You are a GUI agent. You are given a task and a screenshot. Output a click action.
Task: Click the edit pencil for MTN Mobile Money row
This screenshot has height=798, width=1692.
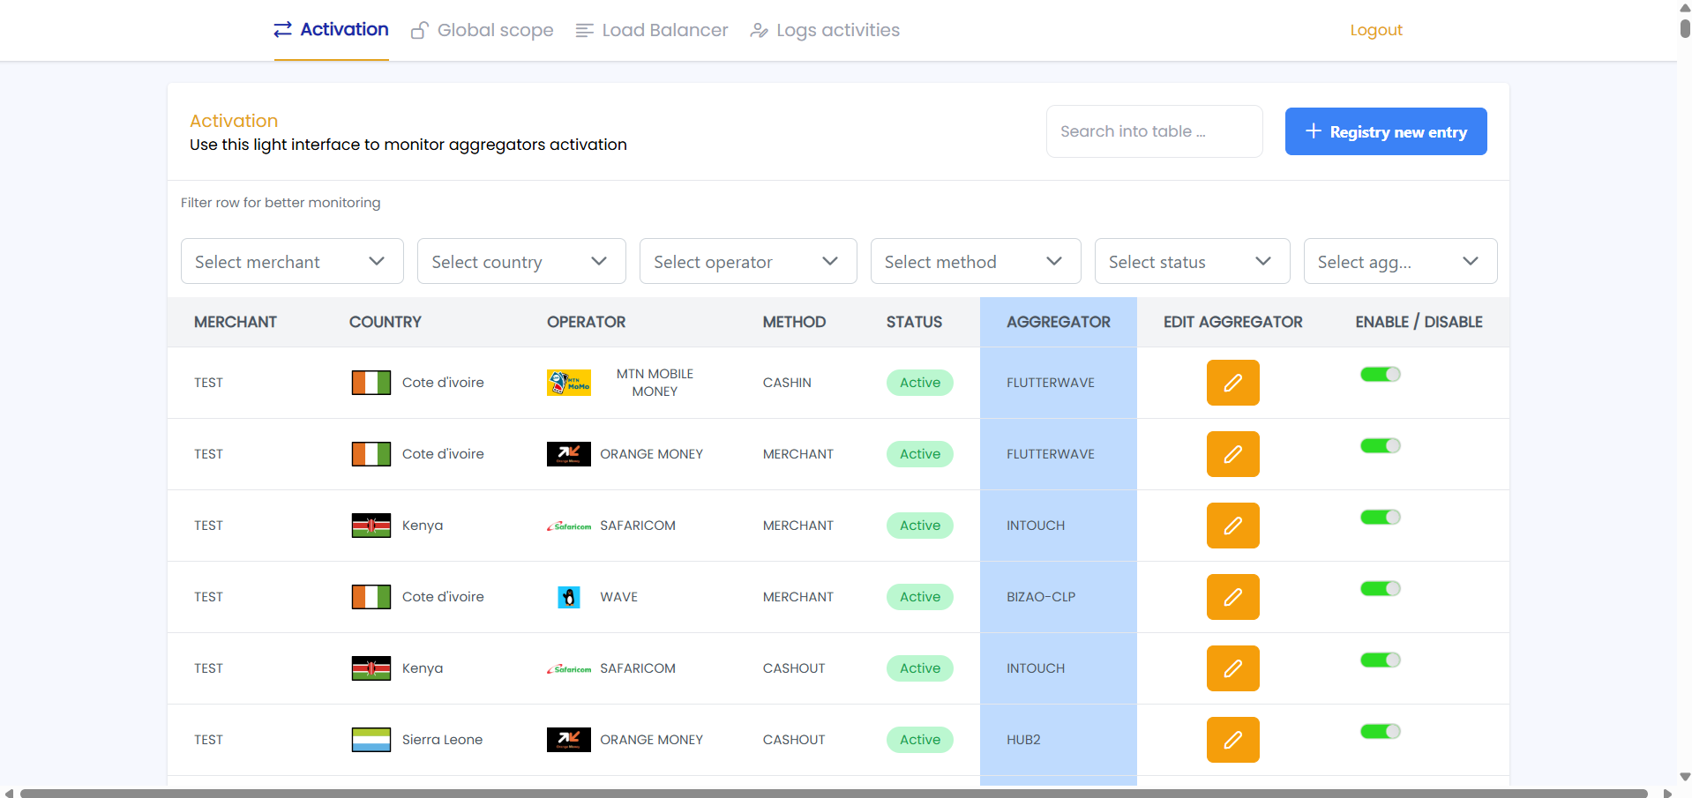tap(1232, 383)
